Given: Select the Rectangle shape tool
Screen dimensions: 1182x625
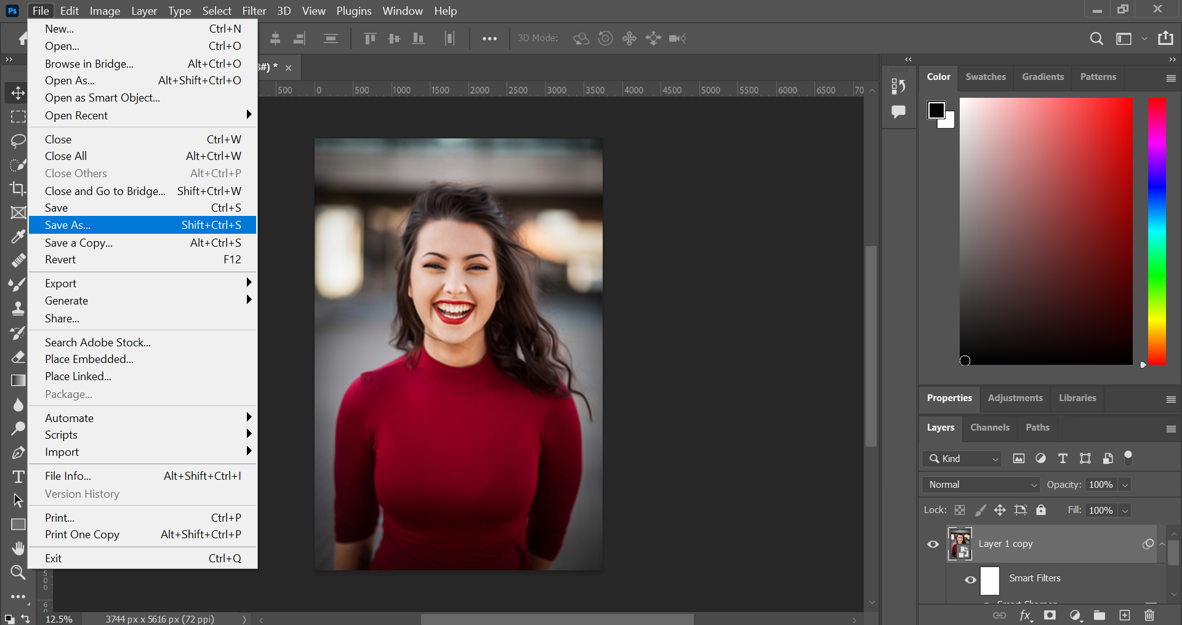Looking at the screenshot, I should [18, 525].
